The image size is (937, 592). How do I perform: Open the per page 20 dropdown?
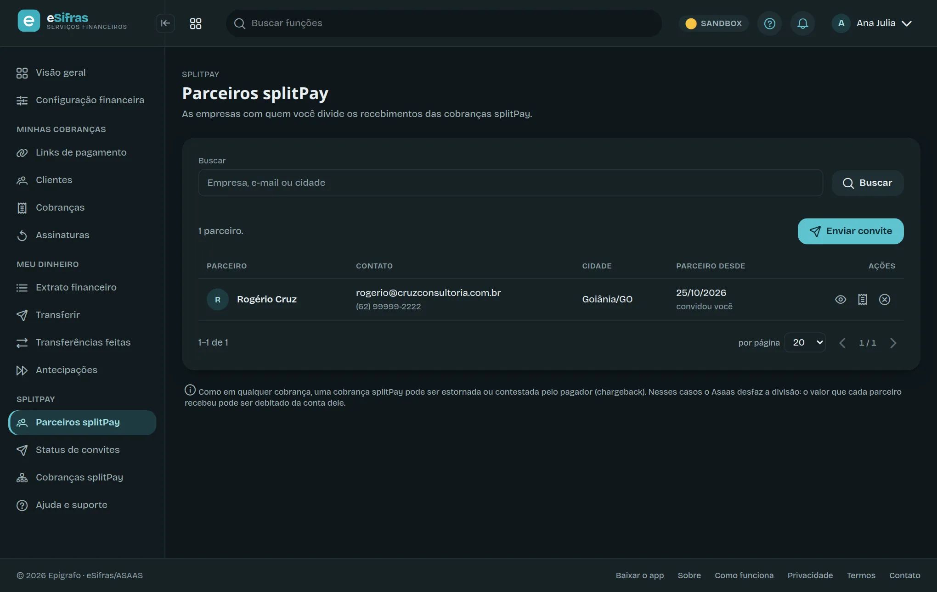[x=805, y=342]
